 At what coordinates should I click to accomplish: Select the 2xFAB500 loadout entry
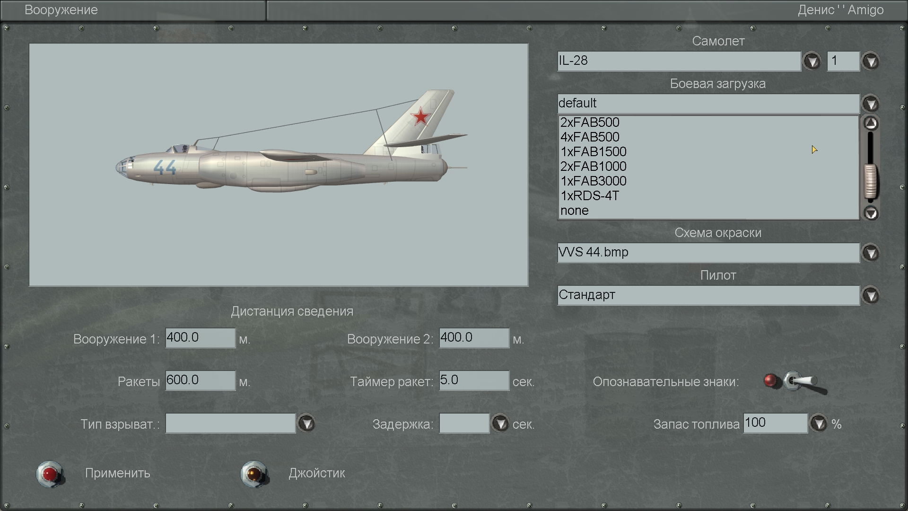tap(589, 123)
